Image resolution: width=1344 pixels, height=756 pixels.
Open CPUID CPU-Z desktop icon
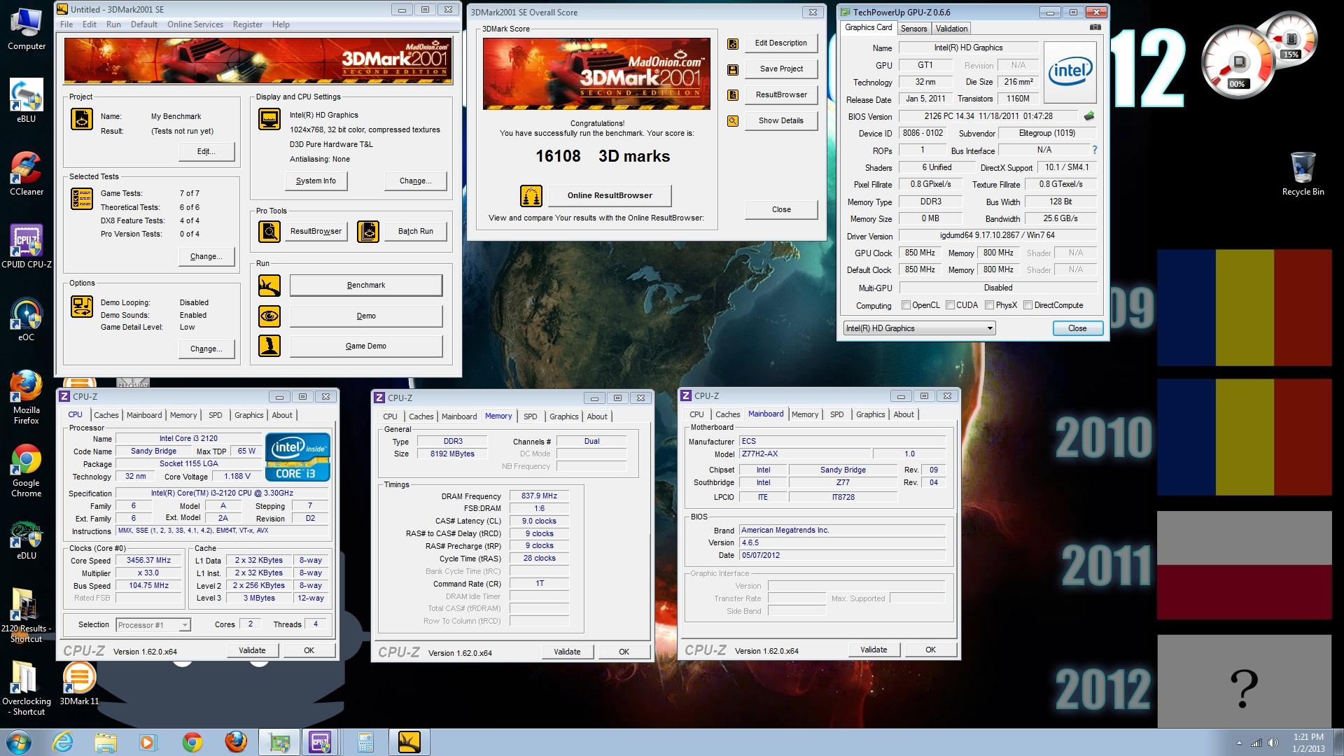point(27,247)
